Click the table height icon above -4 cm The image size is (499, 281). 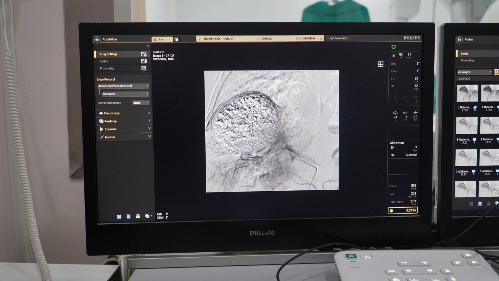(395, 113)
